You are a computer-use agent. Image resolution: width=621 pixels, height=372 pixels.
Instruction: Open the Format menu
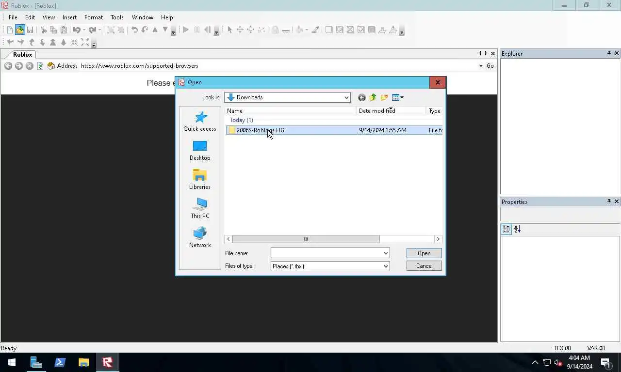click(94, 17)
